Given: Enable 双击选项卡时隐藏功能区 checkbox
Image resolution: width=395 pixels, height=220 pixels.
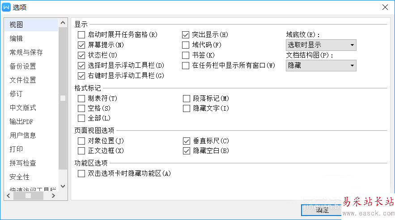Looking at the screenshot, I should 81,174.
